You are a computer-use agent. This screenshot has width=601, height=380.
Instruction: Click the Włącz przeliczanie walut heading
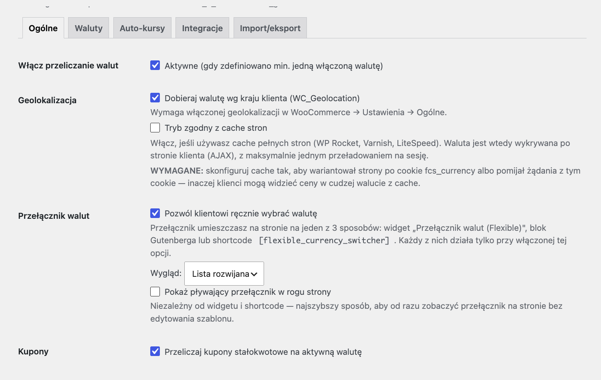pos(68,65)
